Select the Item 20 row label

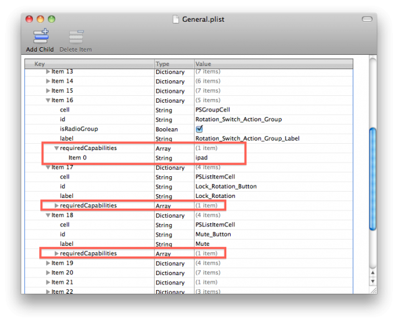pos(62,273)
